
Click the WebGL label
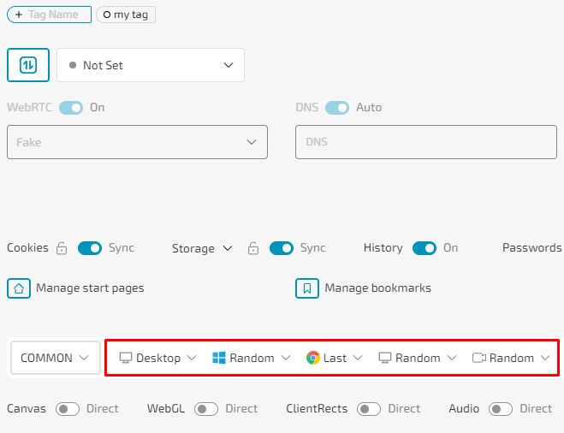[x=166, y=409]
